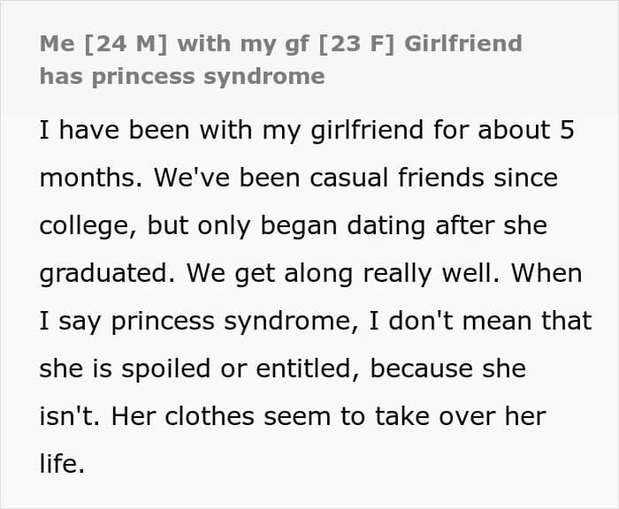
Task: Click the final word "life." of the post
Action: click(62, 464)
